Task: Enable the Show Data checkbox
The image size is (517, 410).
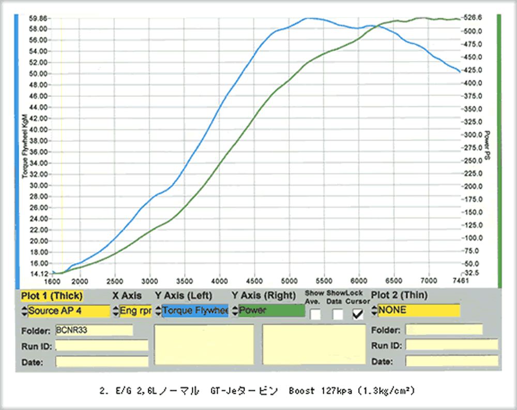Action: coord(338,314)
